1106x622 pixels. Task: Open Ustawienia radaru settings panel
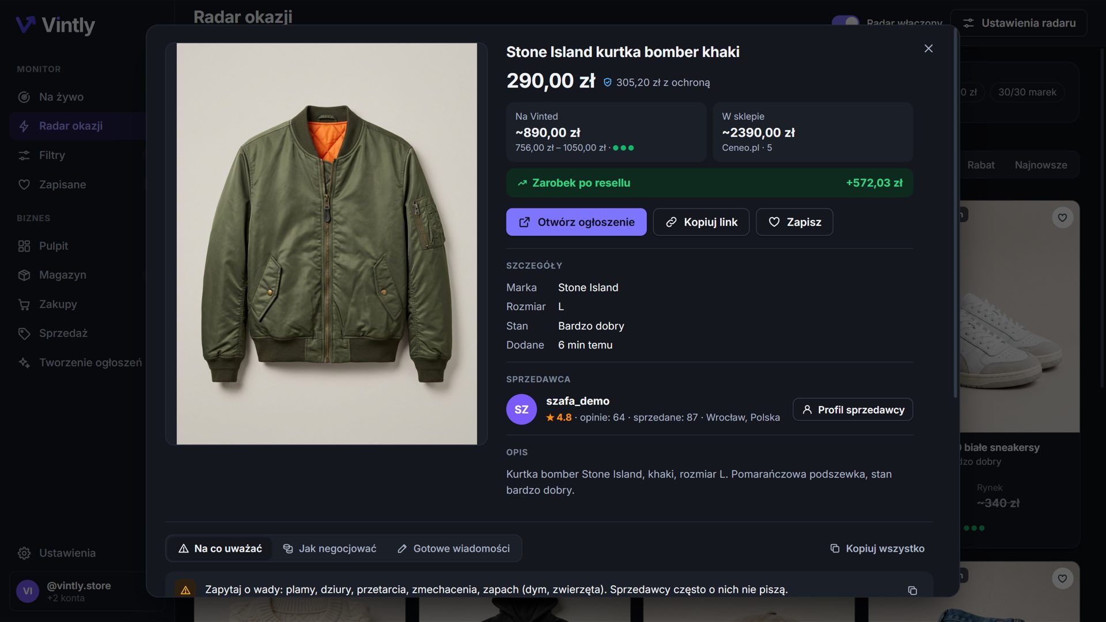tap(1018, 23)
